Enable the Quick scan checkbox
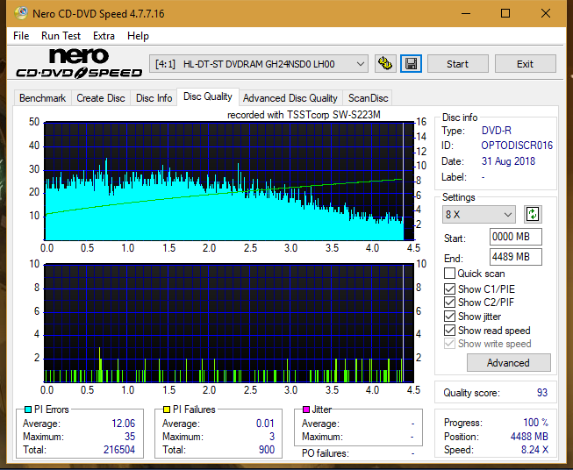 [x=449, y=274]
